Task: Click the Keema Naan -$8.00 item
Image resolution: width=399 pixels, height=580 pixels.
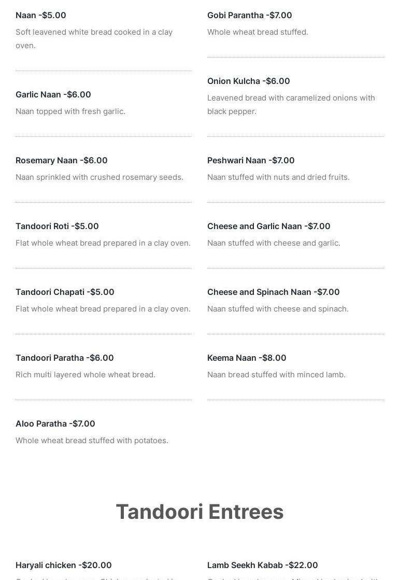Action: point(247,358)
